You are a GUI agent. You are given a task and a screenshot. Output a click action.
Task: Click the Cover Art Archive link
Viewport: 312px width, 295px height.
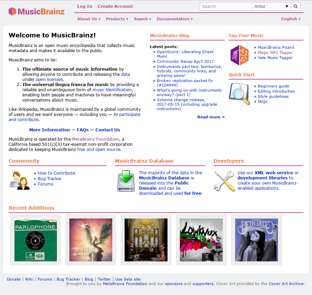(x=286, y=284)
